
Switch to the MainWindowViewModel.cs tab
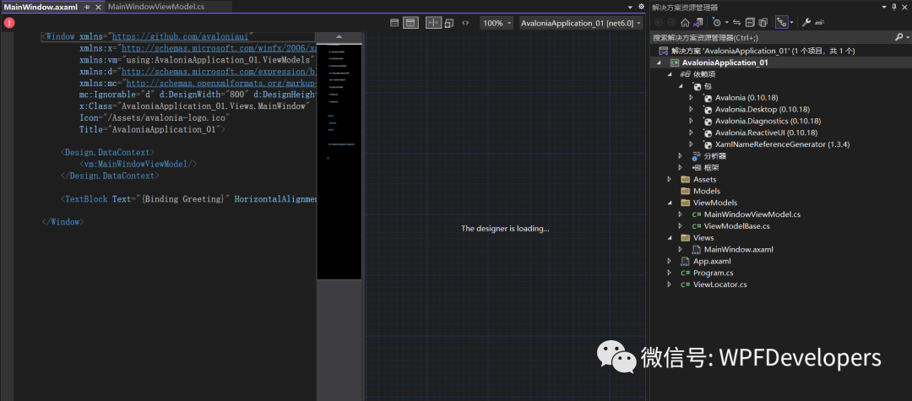(156, 7)
